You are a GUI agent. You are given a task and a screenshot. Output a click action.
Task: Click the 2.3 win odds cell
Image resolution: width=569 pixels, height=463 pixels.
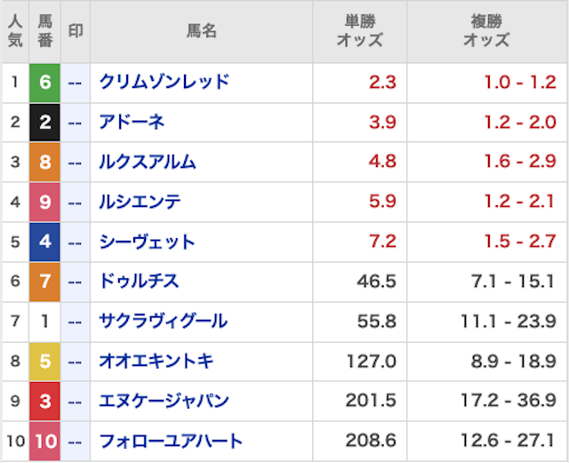[x=382, y=83]
